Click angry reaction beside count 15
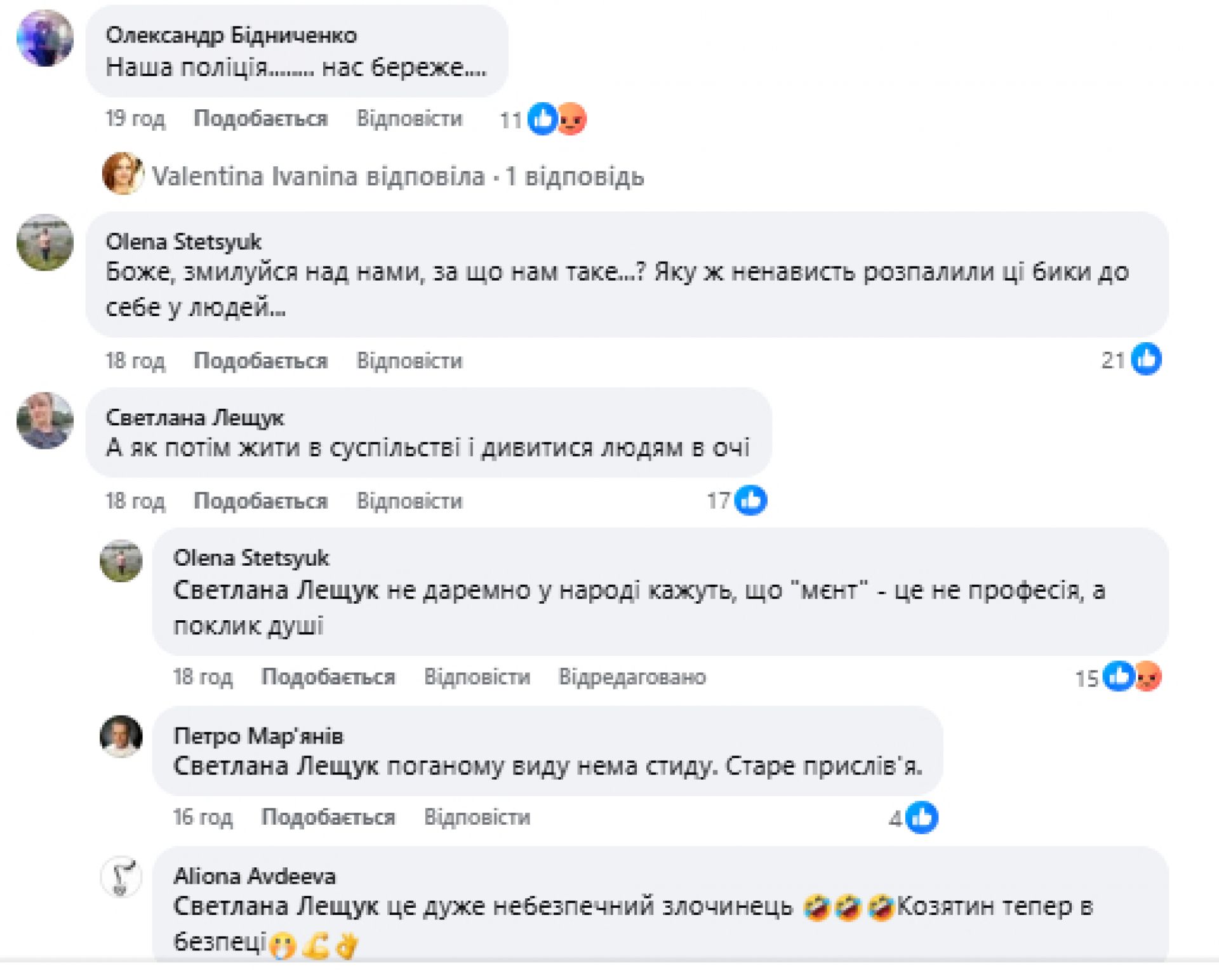The image size is (1219, 972). [1148, 677]
